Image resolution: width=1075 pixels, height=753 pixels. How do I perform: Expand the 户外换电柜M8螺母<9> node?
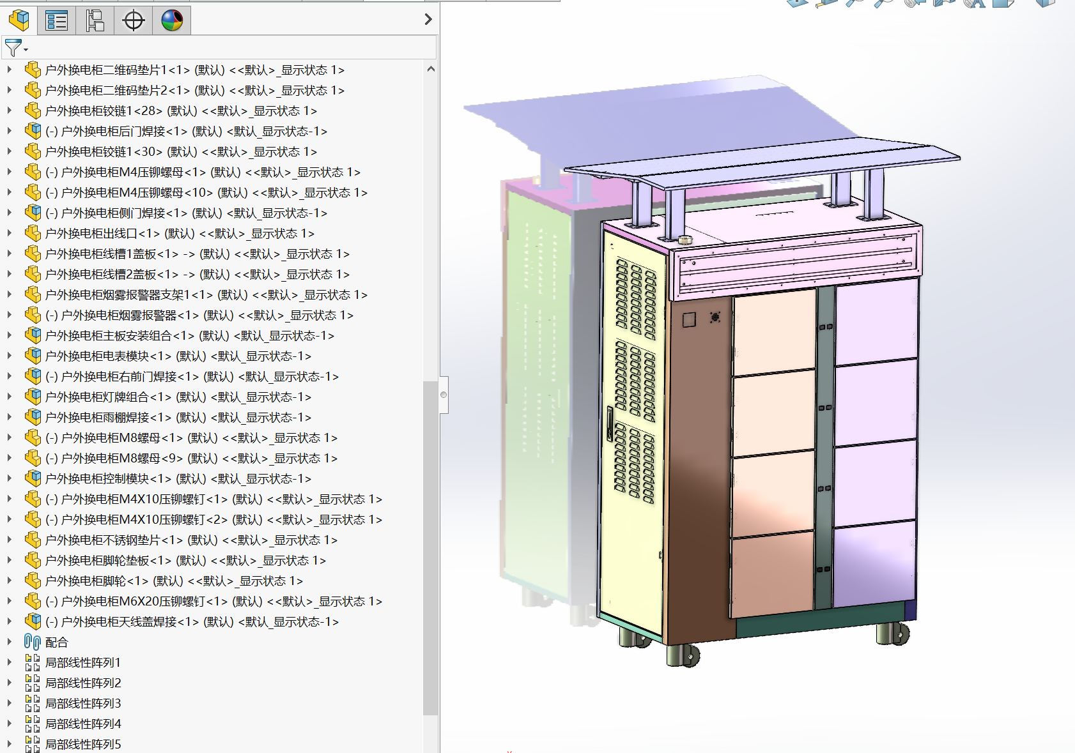click(10, 458)
